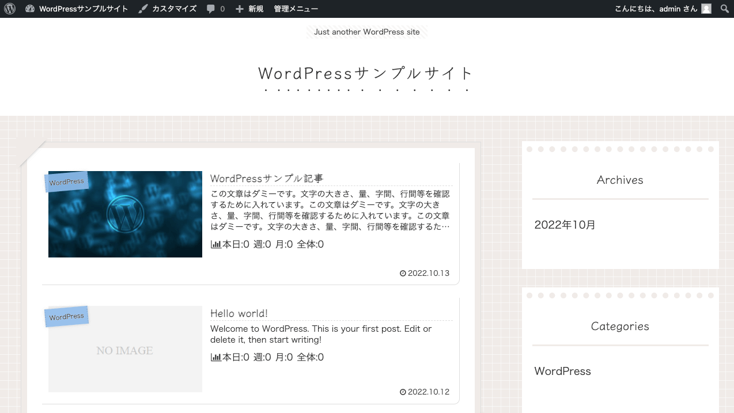
Task: Click the excerpt starting この文章はダミーです
Action: [330, 210]
